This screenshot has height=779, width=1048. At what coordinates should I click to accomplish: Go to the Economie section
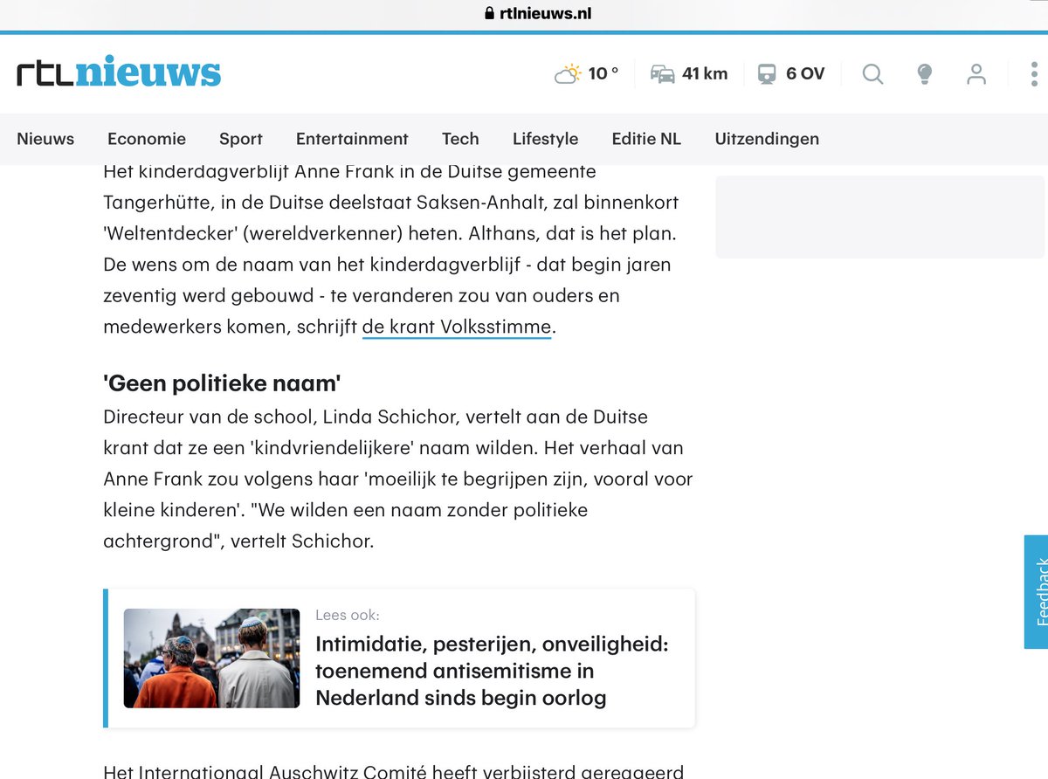[147, 139]
